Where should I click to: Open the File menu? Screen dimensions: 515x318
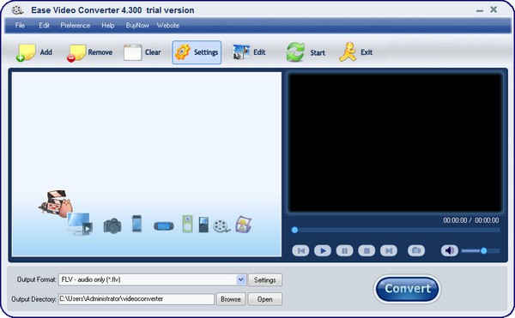20,26
